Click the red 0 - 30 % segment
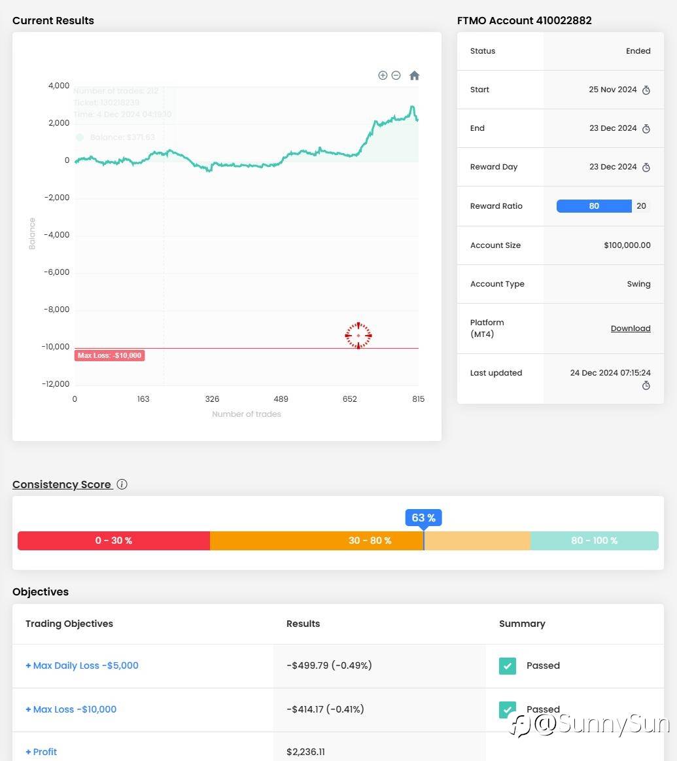 (x=114, y=540)
